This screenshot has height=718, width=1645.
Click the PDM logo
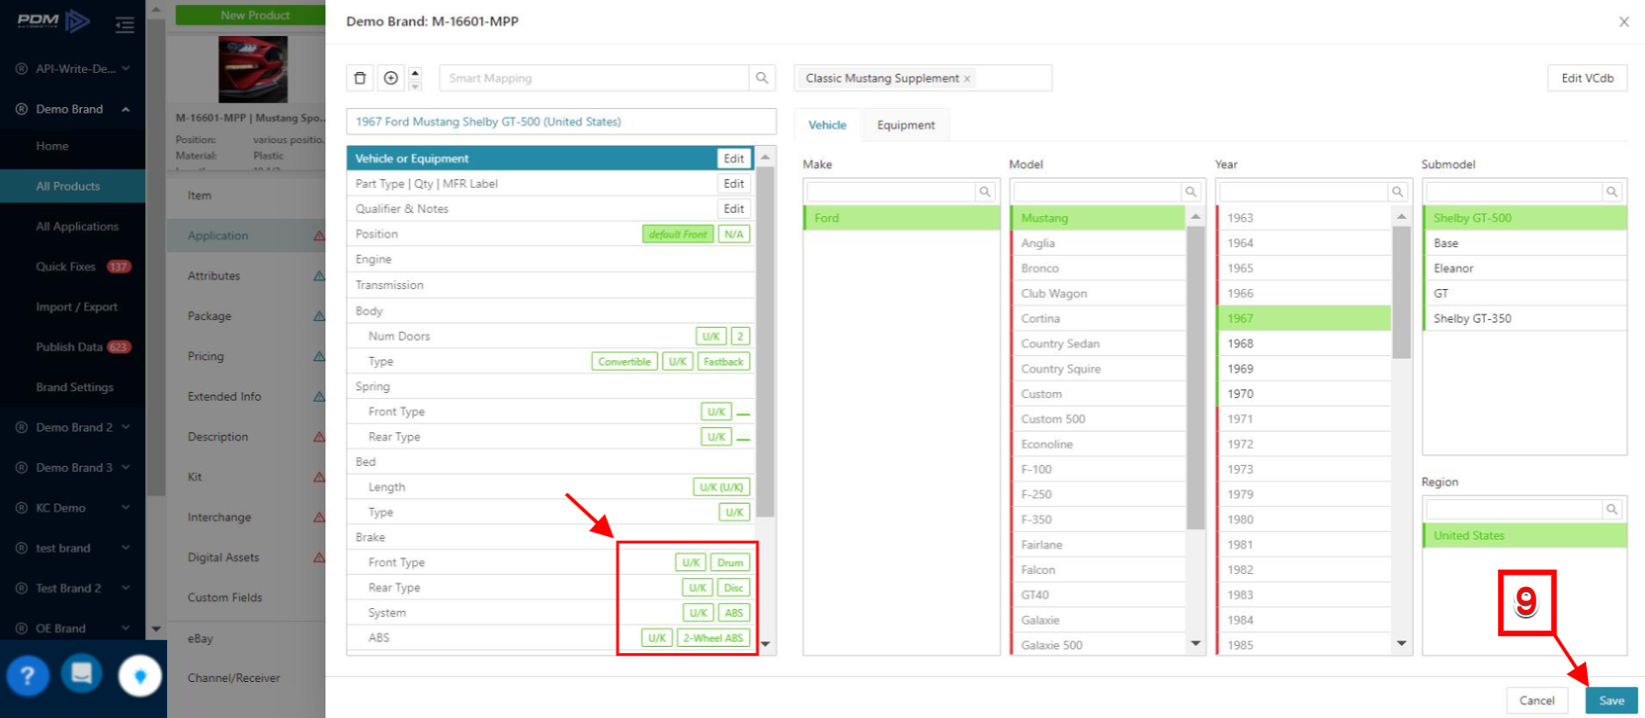54,21
